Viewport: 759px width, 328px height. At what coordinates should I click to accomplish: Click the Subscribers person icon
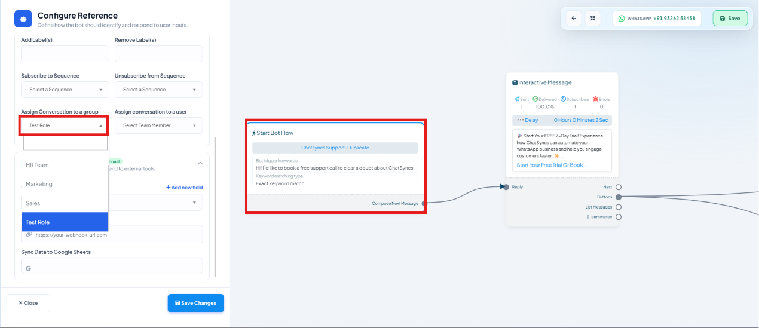562,99
